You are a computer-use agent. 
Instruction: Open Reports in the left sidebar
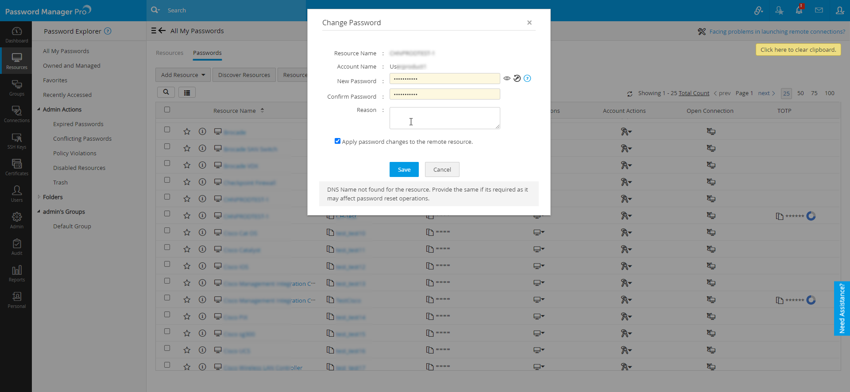coord(17,273)
